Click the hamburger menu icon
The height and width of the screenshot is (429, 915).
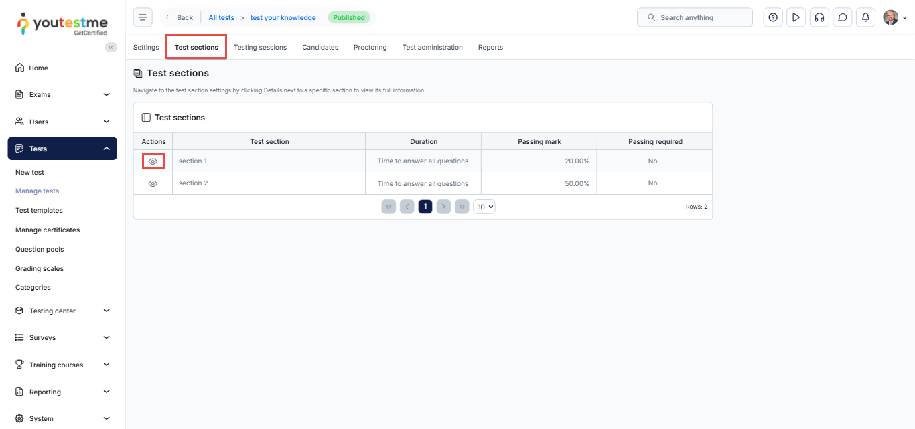tap(143, 17)
